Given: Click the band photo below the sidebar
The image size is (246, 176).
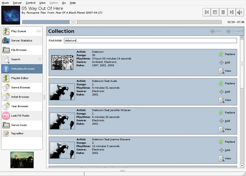Looking at the screenshot, I should pyautogui.click(x=22, y=160).
